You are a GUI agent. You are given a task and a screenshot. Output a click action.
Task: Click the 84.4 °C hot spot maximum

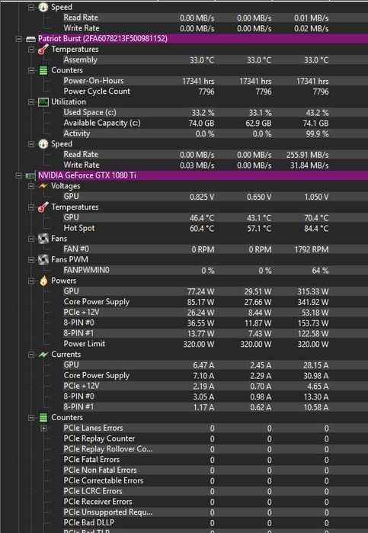tap(316, 229)
